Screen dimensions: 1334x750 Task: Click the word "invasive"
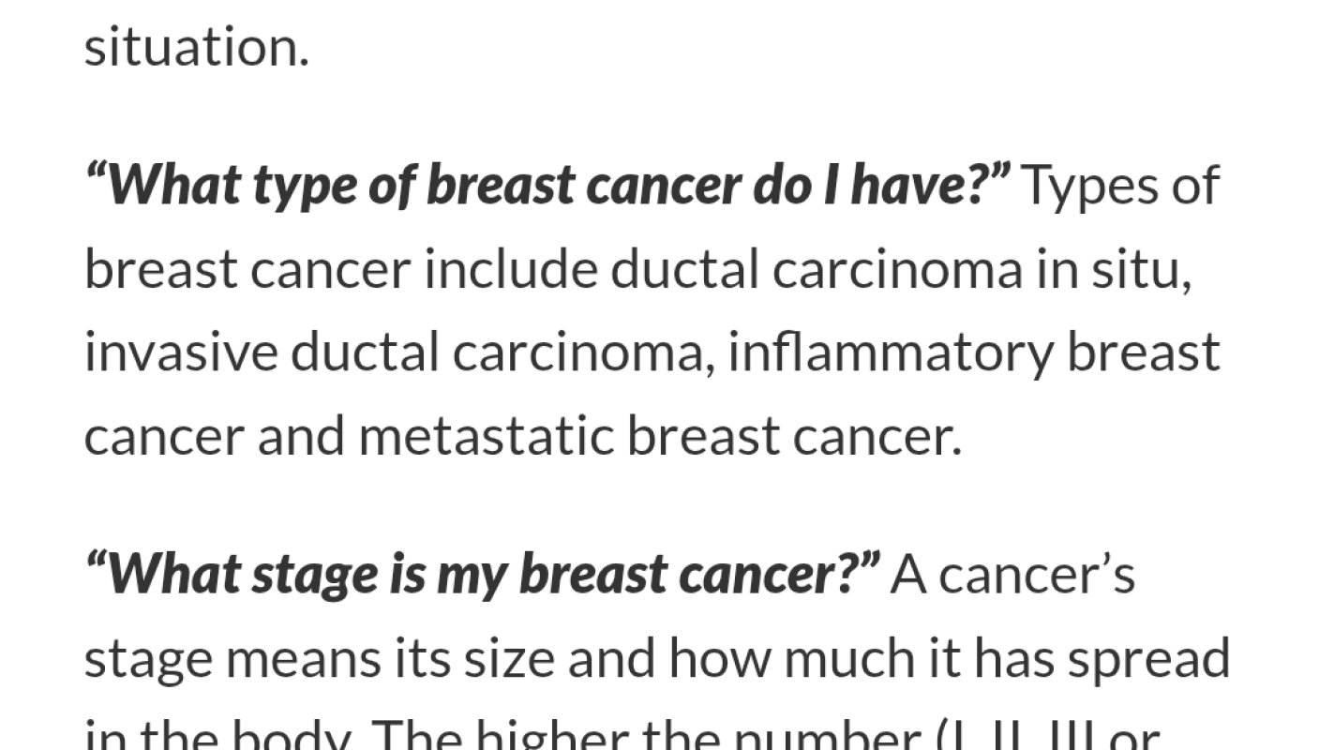click(x=181, y=353)
